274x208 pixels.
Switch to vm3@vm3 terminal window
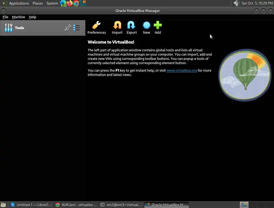[121, 205]
